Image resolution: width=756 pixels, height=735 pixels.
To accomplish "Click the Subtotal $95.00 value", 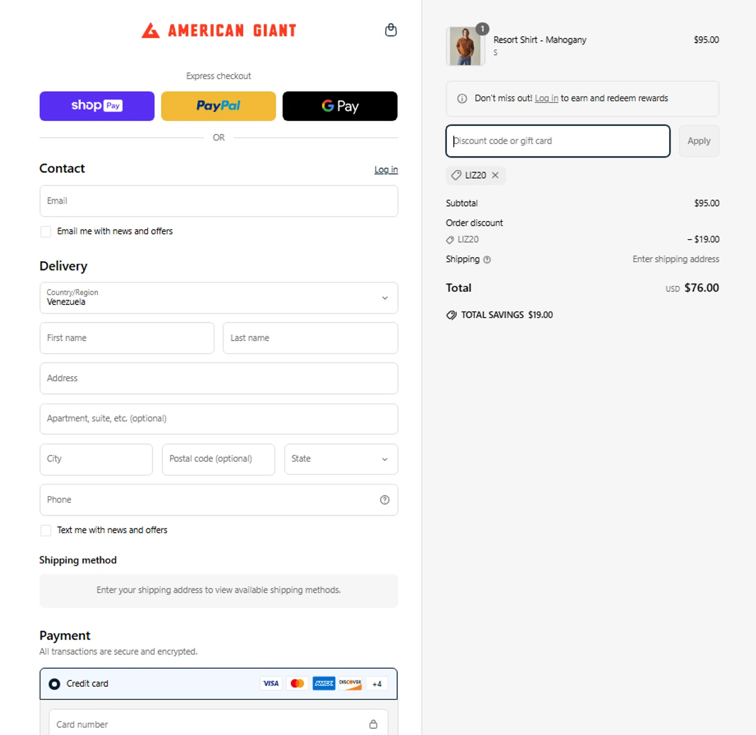I will point(707,203).
